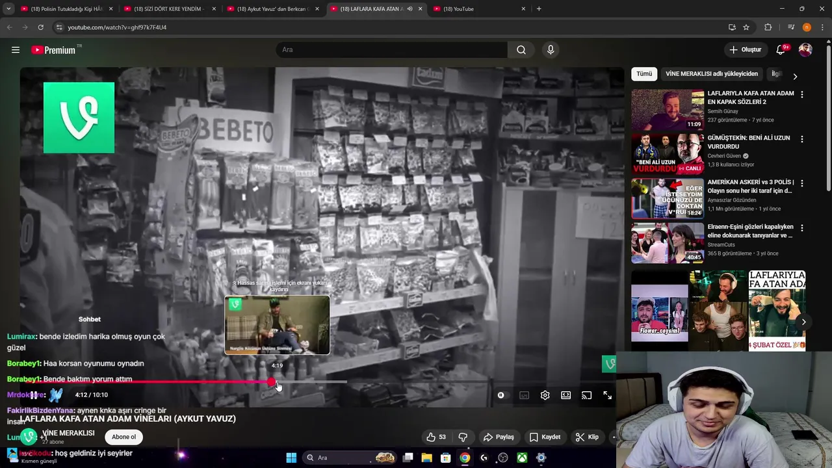The width and height of the screenshot is (832, 468).
Task: Go back in browser history
Action: [x=9, y=27]
